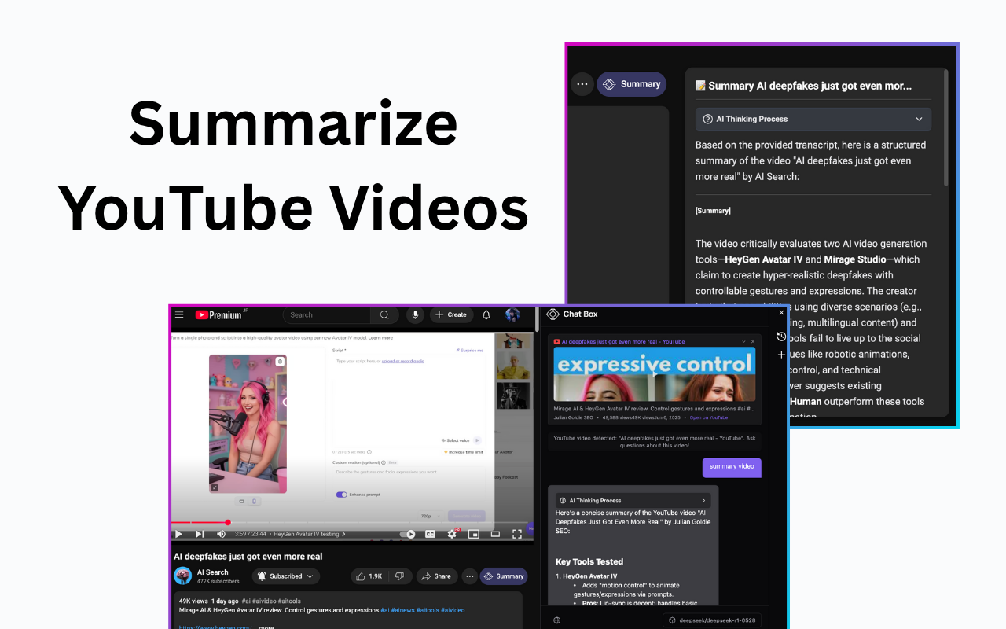
Task: Select the [Summary] section label
Action: pyautogui.click(x=713, y=211)
